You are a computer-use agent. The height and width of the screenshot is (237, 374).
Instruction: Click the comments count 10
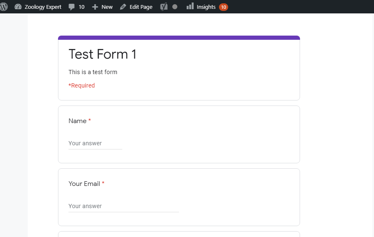point(82,7)
